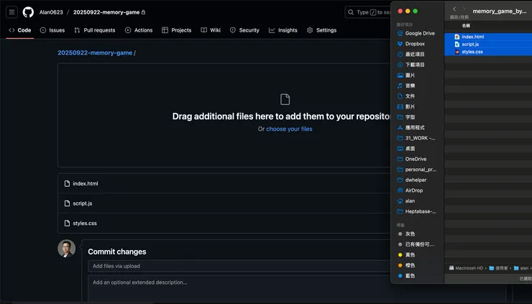Image resolution: width=532 pixels, height=304 pixels.
Task: Click the GitHub Octocat logo
Action: pyautogui.click(x=28, y=12)
